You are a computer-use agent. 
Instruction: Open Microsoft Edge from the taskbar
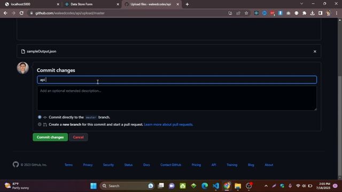[x=205, y=186]
